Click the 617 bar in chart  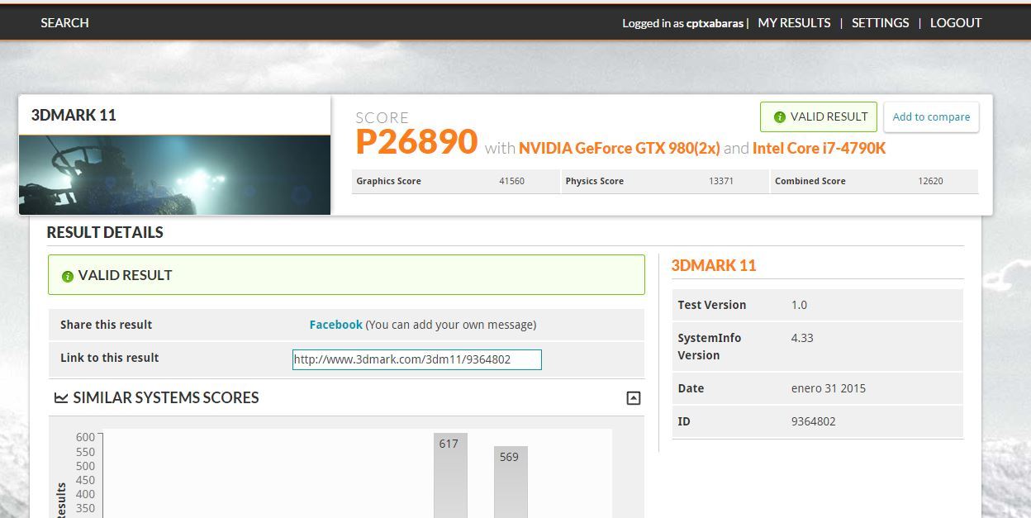[x=450, y=475]
